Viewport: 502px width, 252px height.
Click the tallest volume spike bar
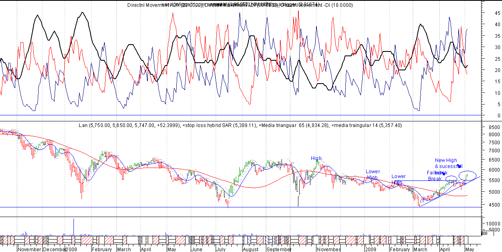pyautogui.click(x=73, y=226)
